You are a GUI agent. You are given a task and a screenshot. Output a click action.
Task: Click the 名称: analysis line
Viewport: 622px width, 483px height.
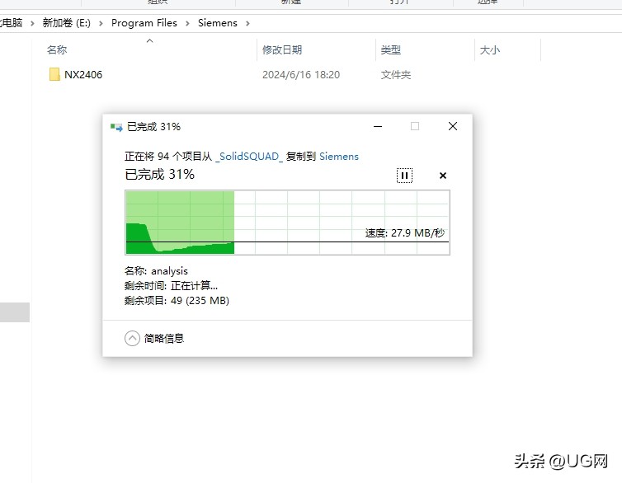point(156,271)
